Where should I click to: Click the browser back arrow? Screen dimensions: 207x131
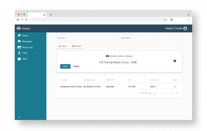point(18,20)
